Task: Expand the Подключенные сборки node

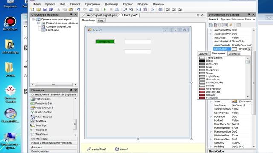Action: pos(38,23)
